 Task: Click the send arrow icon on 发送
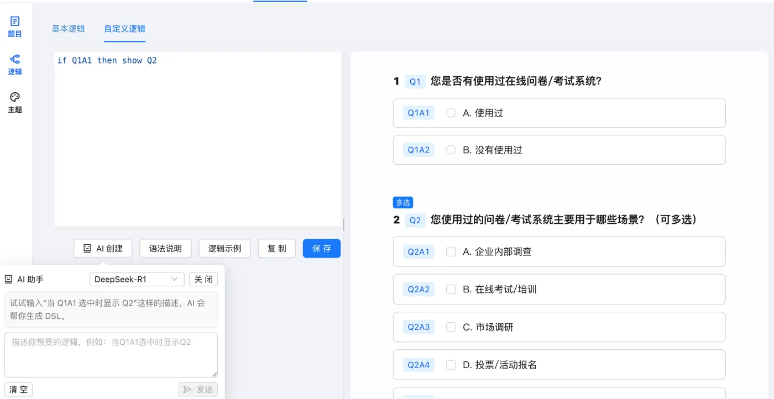click(187, 390)
